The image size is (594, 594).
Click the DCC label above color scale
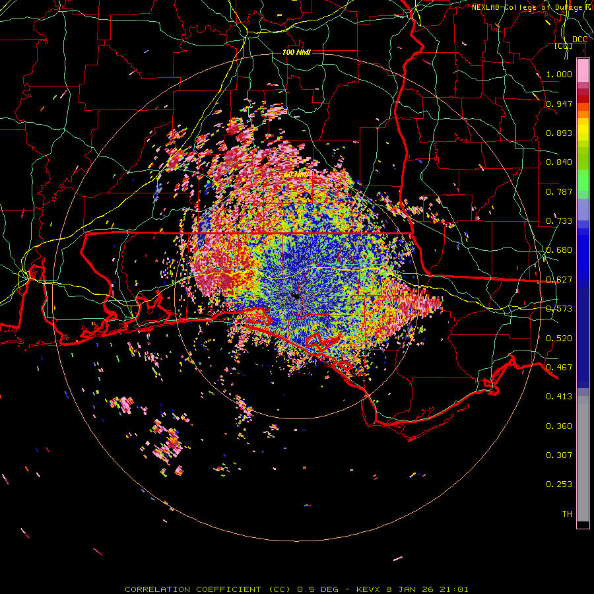coord(579,40)
